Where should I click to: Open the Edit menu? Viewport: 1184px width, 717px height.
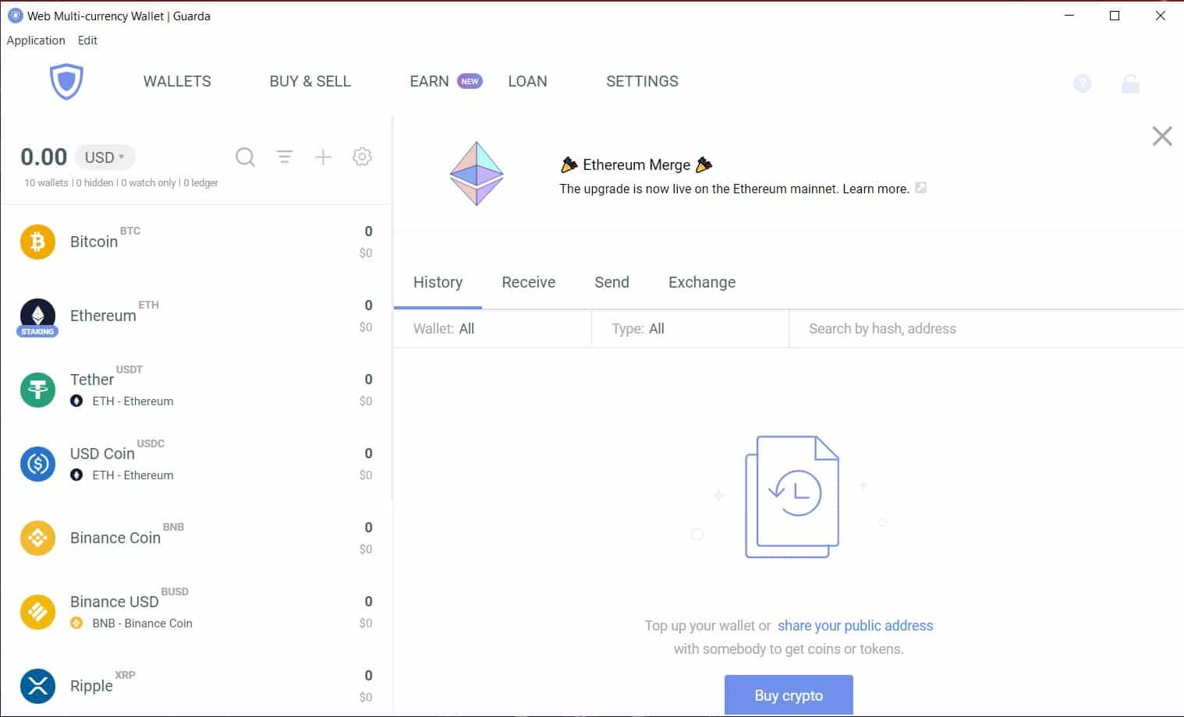coord(87,41)
